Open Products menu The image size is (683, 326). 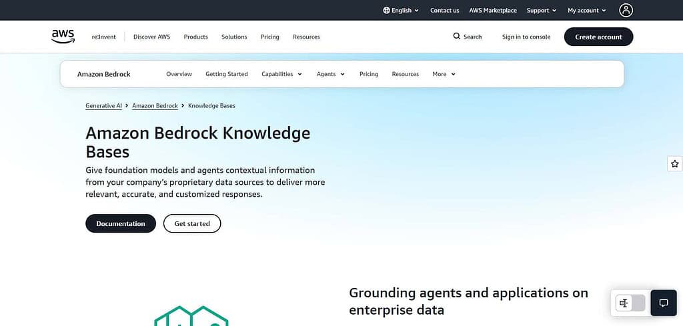click(x=195, y=37)
